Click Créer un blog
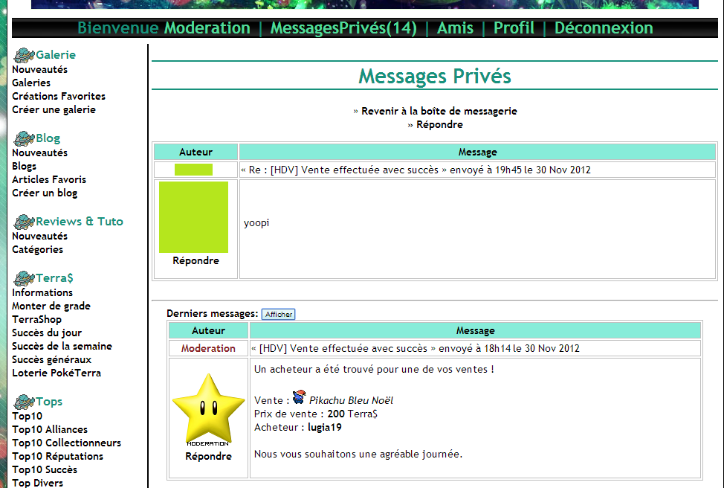724x488 pixels. tap(45, 193)
